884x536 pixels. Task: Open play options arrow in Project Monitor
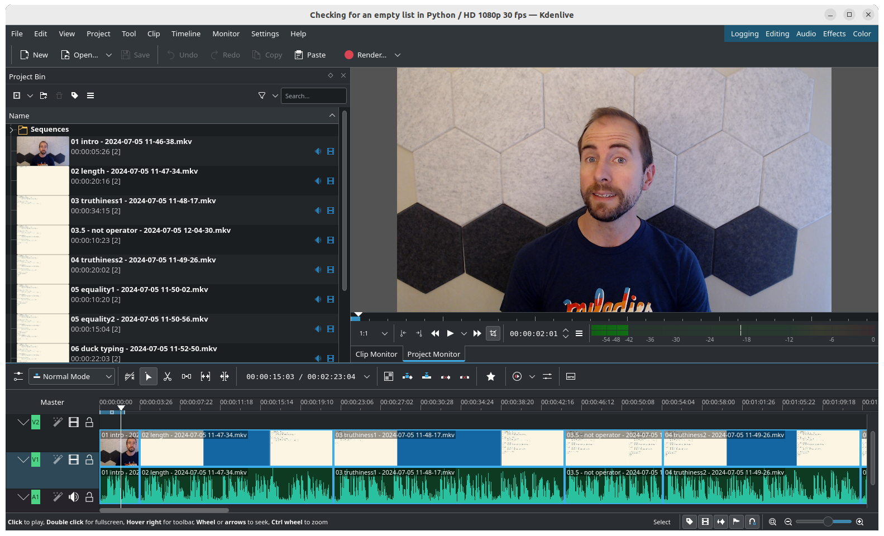[x=464, y=333]
